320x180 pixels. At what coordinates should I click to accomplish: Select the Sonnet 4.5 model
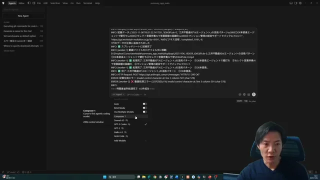[130, 120]
